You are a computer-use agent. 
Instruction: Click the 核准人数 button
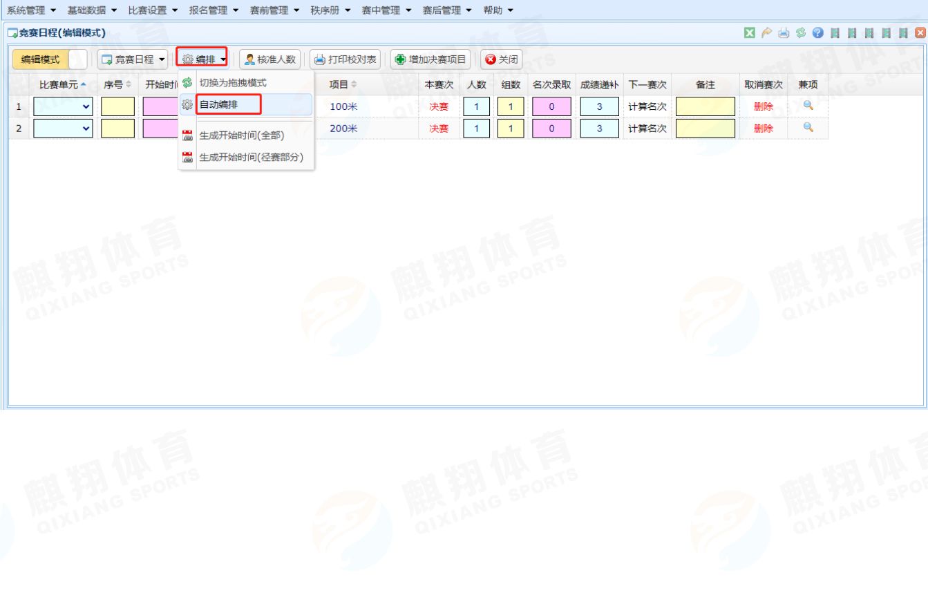(x=269, y=60)
